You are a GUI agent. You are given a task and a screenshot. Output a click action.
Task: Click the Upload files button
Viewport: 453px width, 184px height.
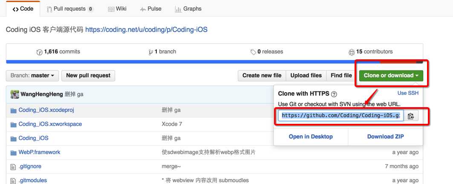(306, 76)
